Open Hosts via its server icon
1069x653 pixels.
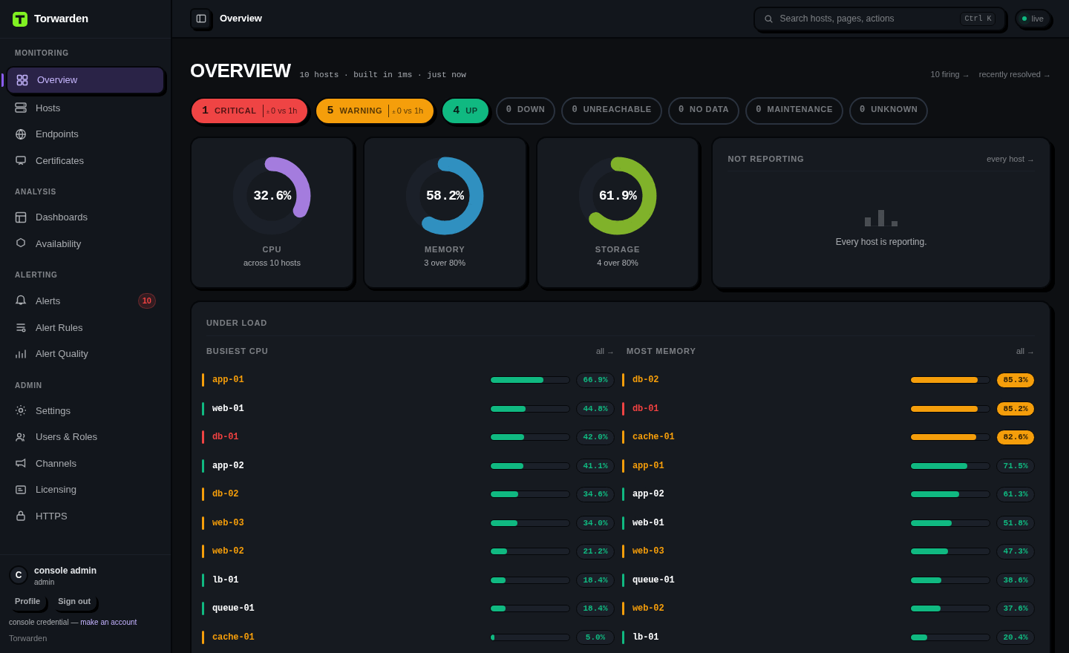point(21,108)
